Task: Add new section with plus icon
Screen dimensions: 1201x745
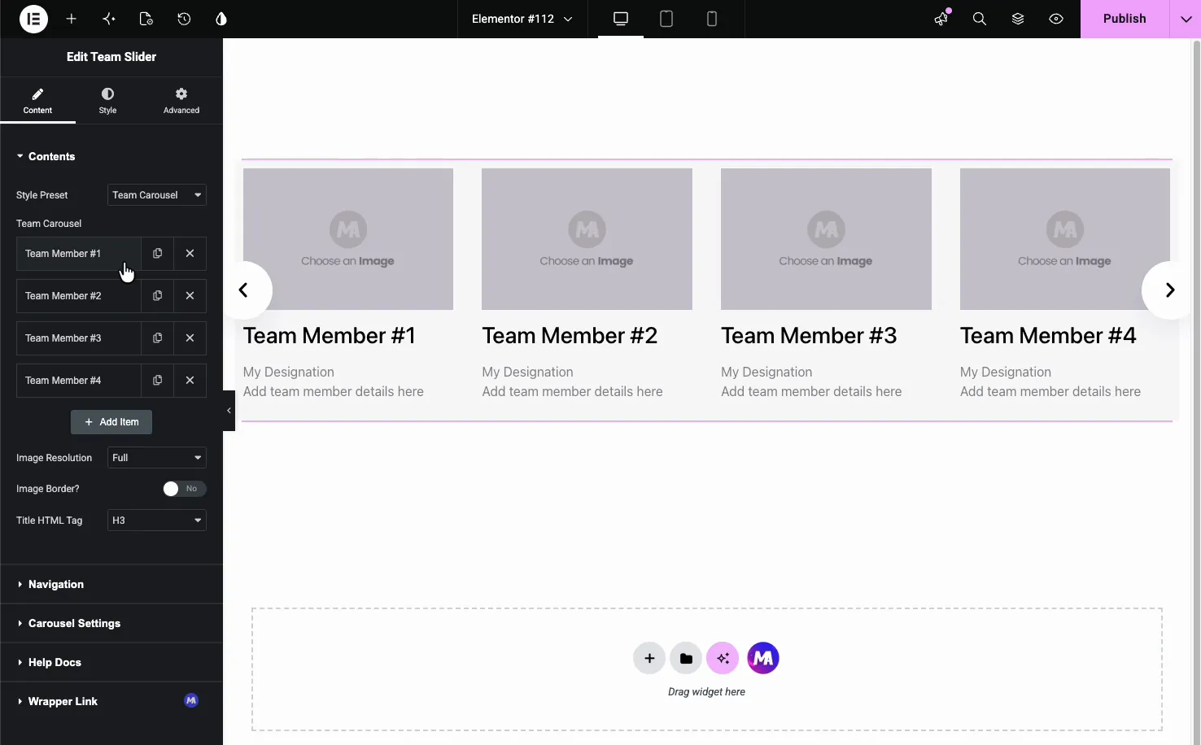Action: [649, 658]
